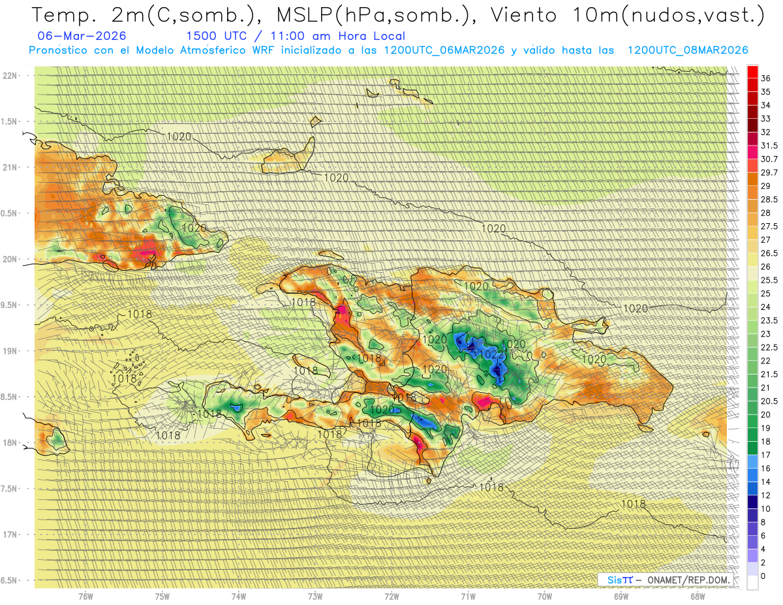The width and height of the screenshot is (783, 605).
Task: Click the latitude axis label '22N'
Action: point(10,76)
